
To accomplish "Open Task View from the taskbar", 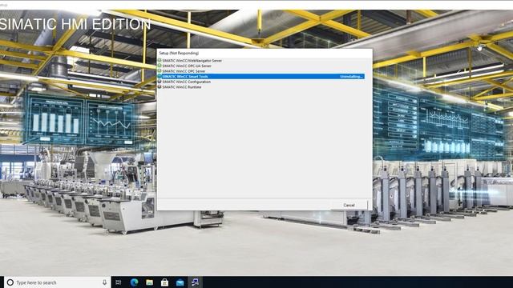I will point(119,282).
